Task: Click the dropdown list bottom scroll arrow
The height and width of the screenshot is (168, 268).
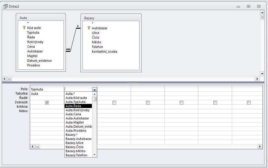Action: click(95, 155)
